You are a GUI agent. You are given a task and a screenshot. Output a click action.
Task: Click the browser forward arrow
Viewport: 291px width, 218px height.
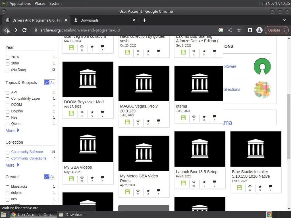[15, 30]
